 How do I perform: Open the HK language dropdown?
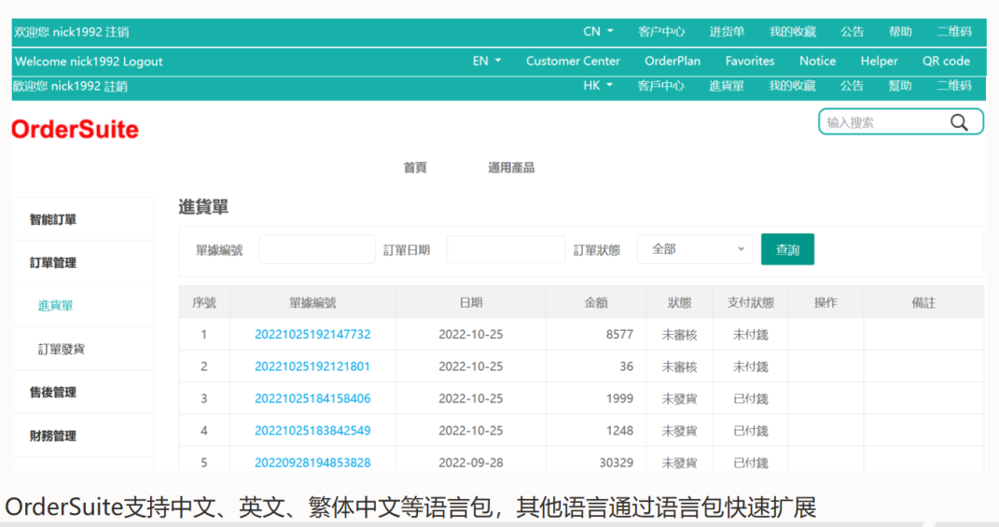pyautogui.click(x=599, y=86)
